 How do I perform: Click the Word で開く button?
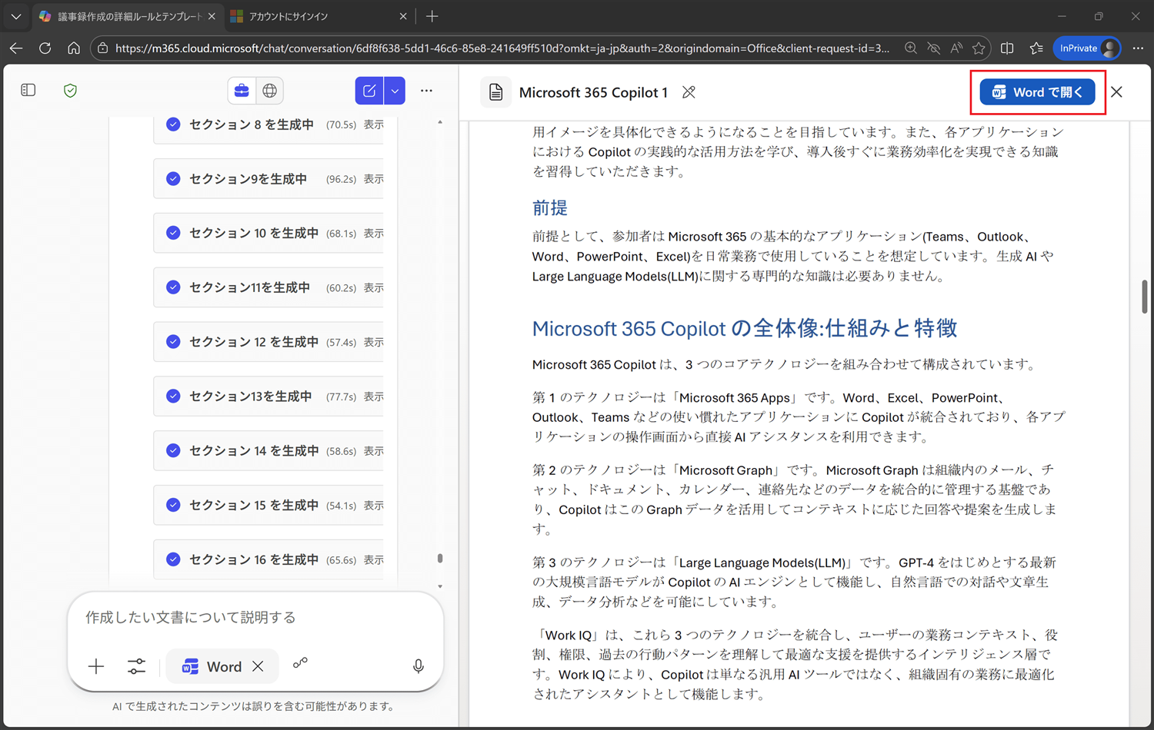coord(1037,91)
